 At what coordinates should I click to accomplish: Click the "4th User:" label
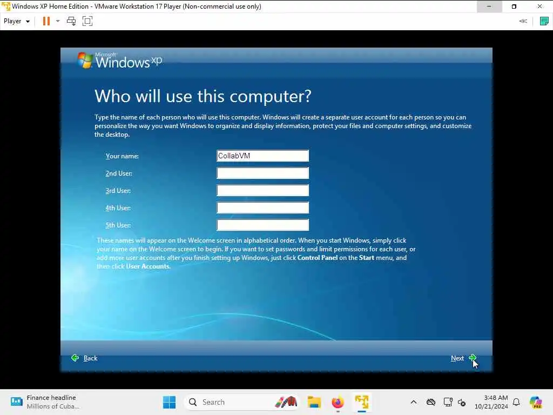tap(118, 208)
